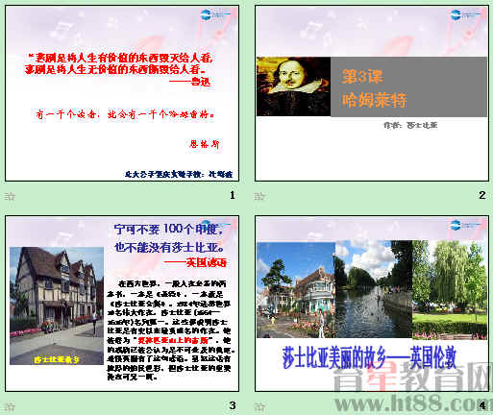The height and width of the screenshot is (415, 493).
Task: Click the river photo on slide 4
Action: coord(374,289)
